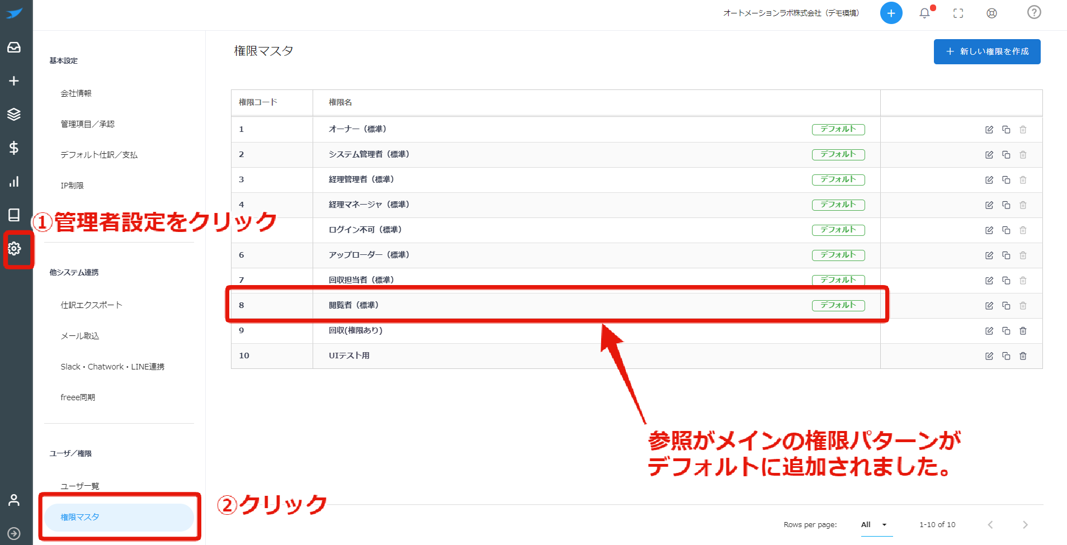Open ユーザ一覧 menu item
Image resolution: width=1067 pixels, height=545 pixels.
pos(80,486)
